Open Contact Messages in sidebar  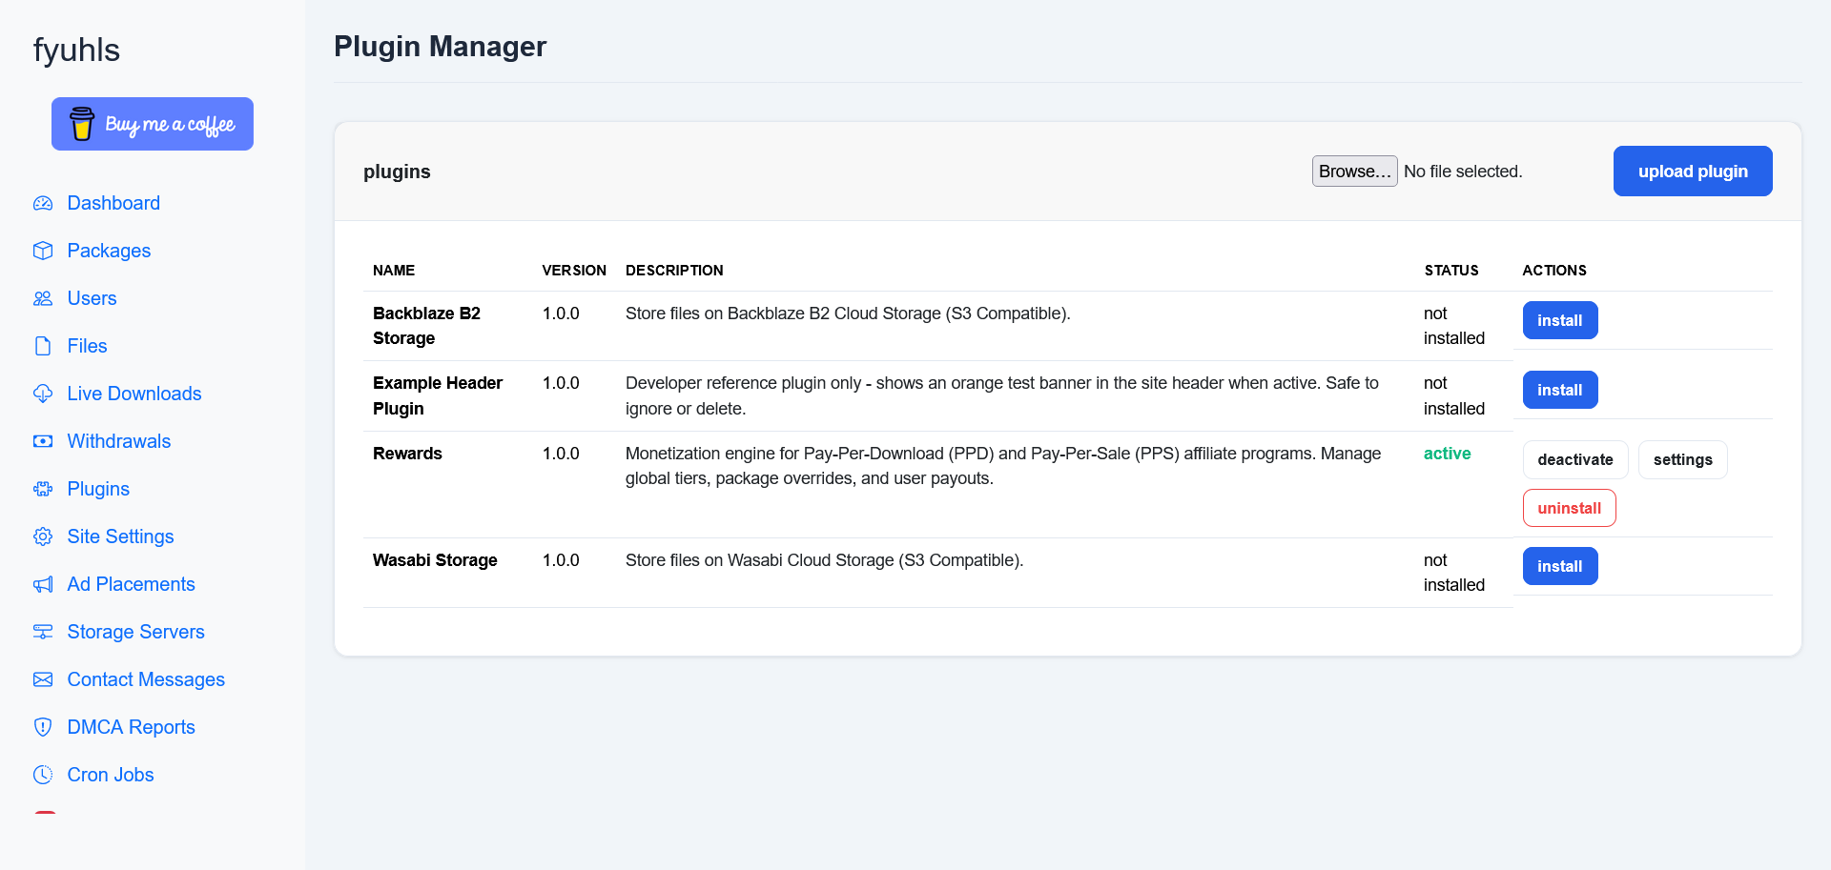(x=146, y=679)
